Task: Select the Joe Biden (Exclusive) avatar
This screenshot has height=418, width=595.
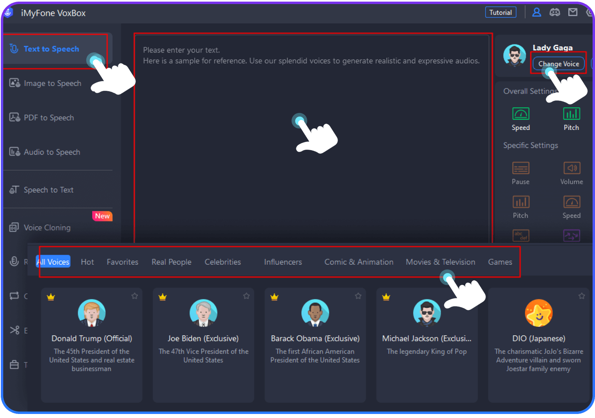Action: (x=203, y=313)
